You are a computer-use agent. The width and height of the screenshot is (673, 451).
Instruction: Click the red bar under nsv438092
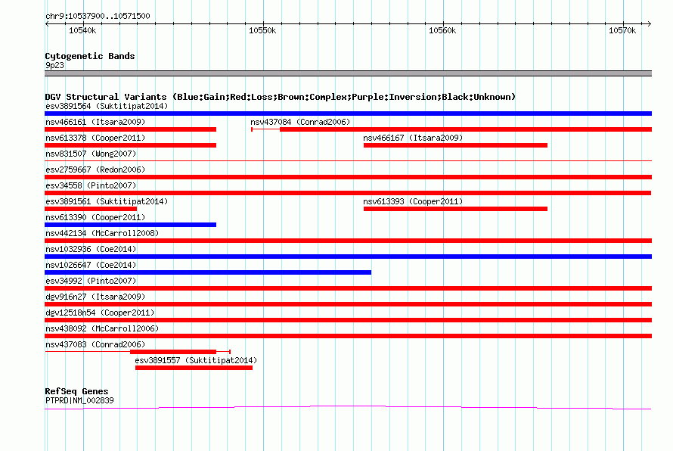(348, 336)
